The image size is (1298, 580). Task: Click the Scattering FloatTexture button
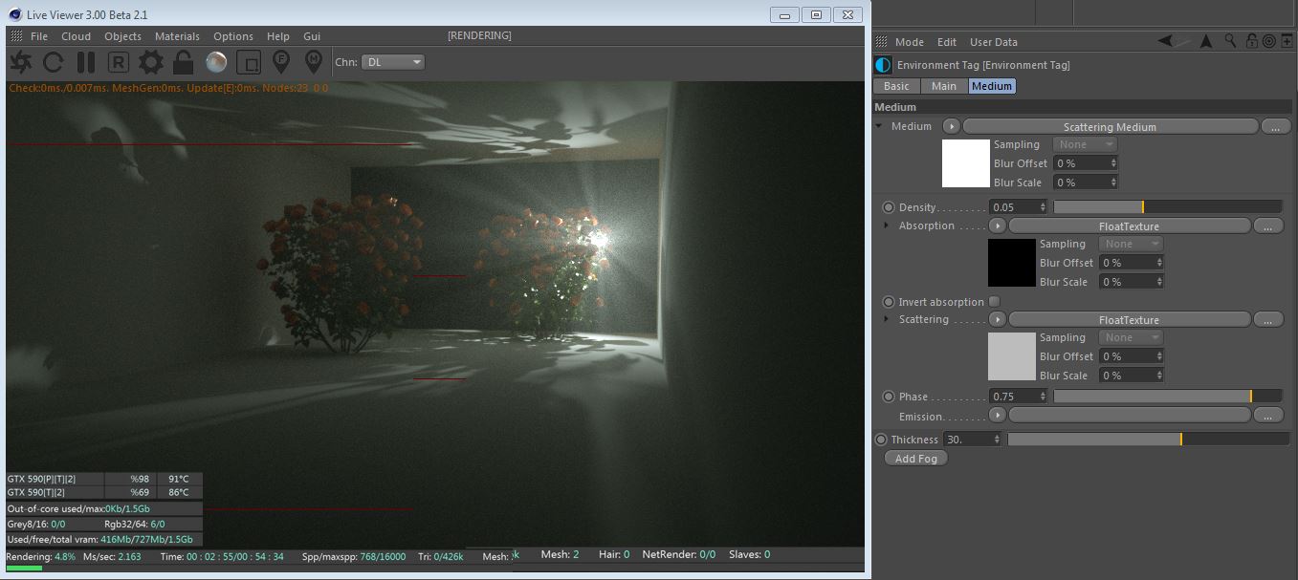click(x=1130, y=319)
